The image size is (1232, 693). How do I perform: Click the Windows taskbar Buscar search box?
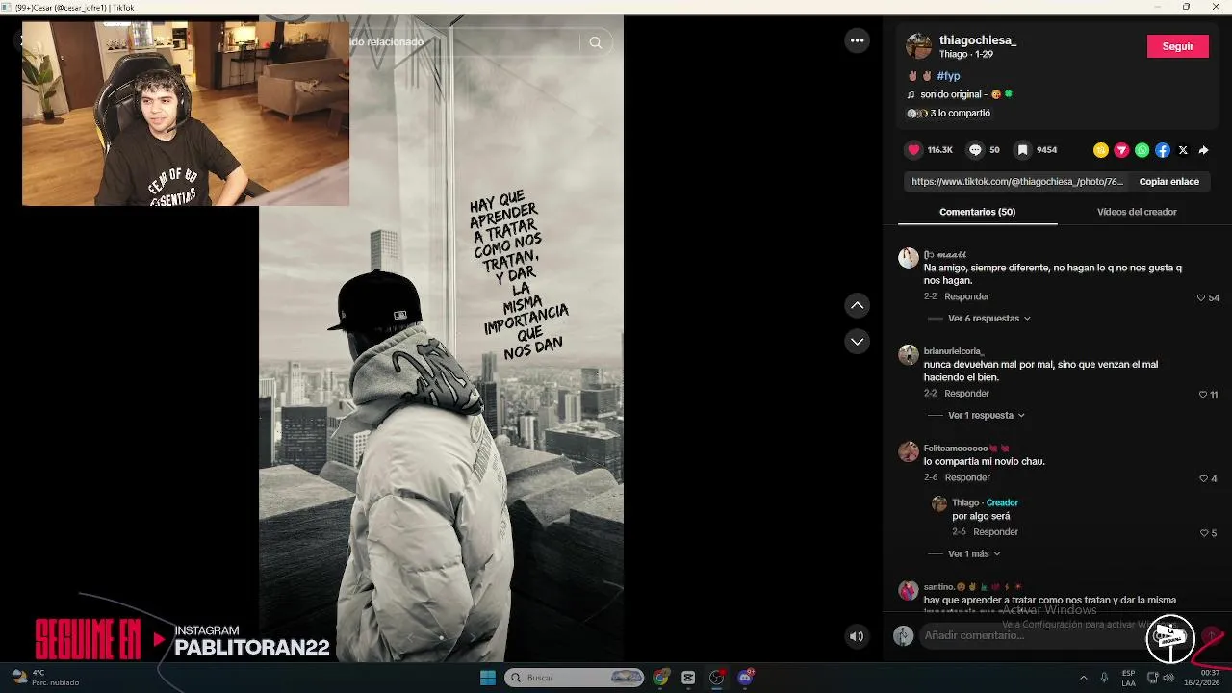point(575,678)
